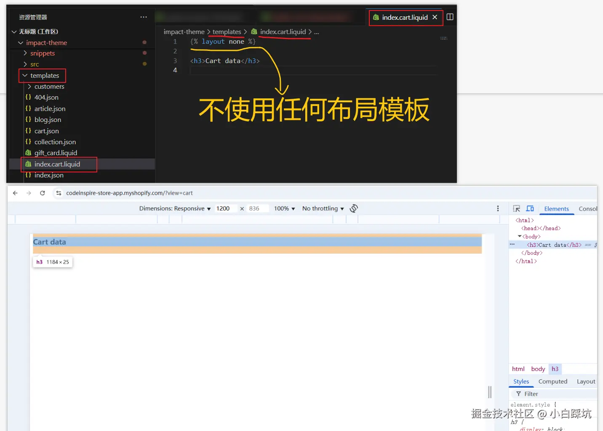Open site information icon in address bar

click(59, 193)
